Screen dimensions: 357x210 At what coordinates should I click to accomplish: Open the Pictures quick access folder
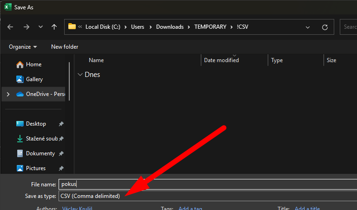tap(36, 168)
